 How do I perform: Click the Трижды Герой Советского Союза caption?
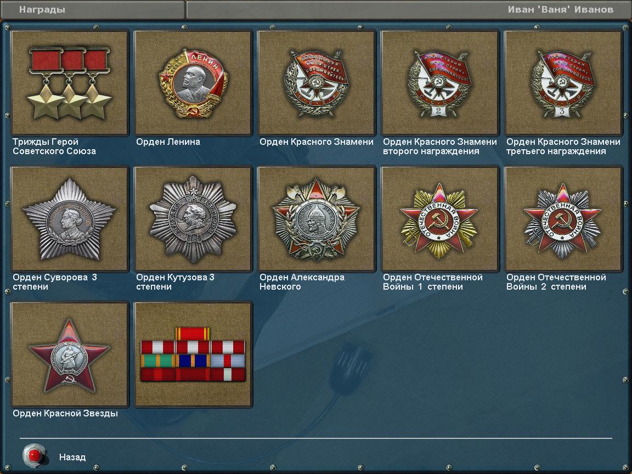[54, 146]
